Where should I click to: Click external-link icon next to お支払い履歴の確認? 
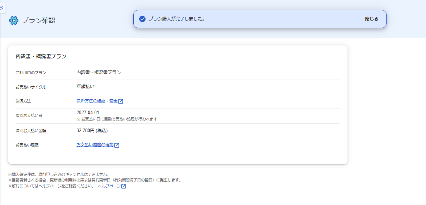[117, 145]
